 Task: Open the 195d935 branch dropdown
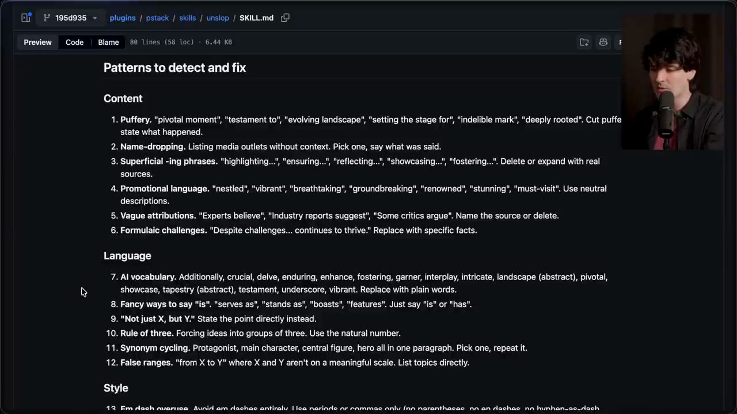pos(71,18)
